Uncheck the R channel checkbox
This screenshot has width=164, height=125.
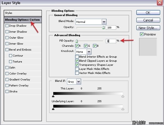coord(77,46)
